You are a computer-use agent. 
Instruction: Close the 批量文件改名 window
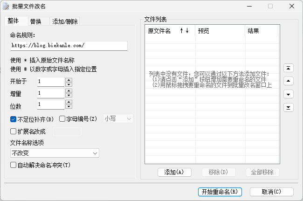(292, 6)
